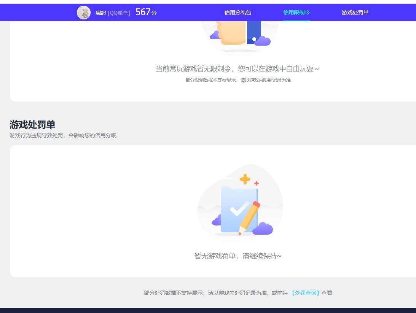Viewport: 416px width, 313px height.
Task: Switch to the 信用限制令 tab
Action: tap(296, 13)
